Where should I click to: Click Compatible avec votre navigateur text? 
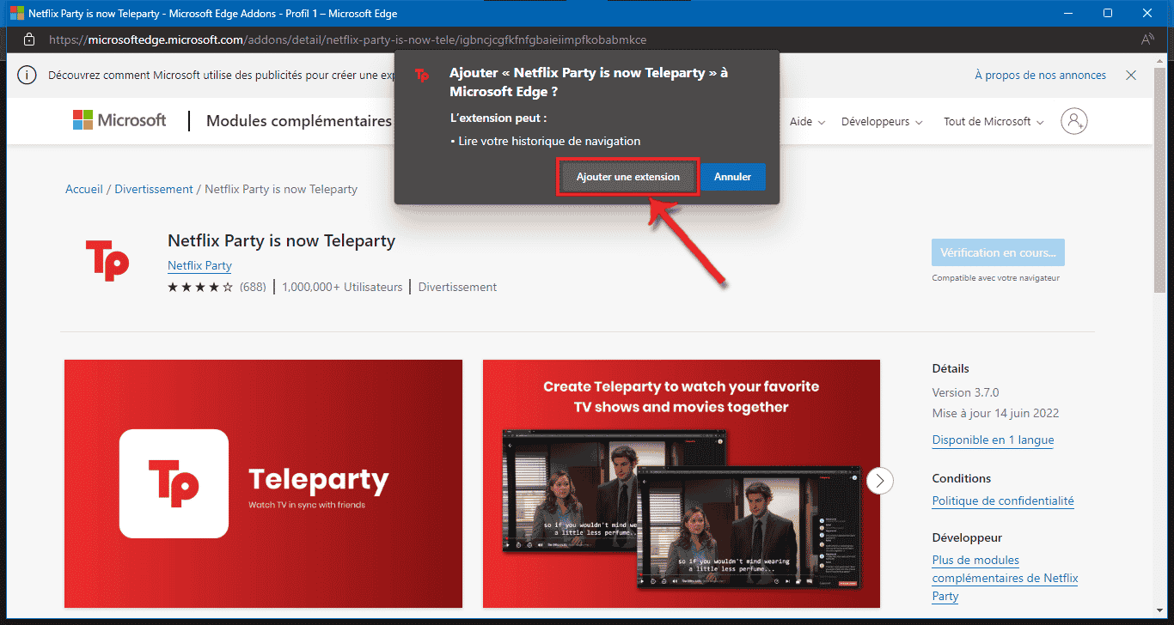pos(995,278)
